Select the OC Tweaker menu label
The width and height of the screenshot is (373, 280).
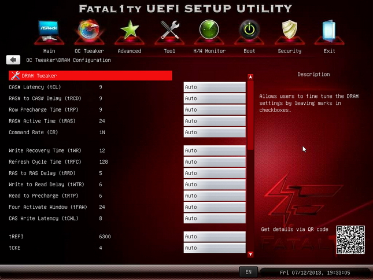[x=89, y=51]
